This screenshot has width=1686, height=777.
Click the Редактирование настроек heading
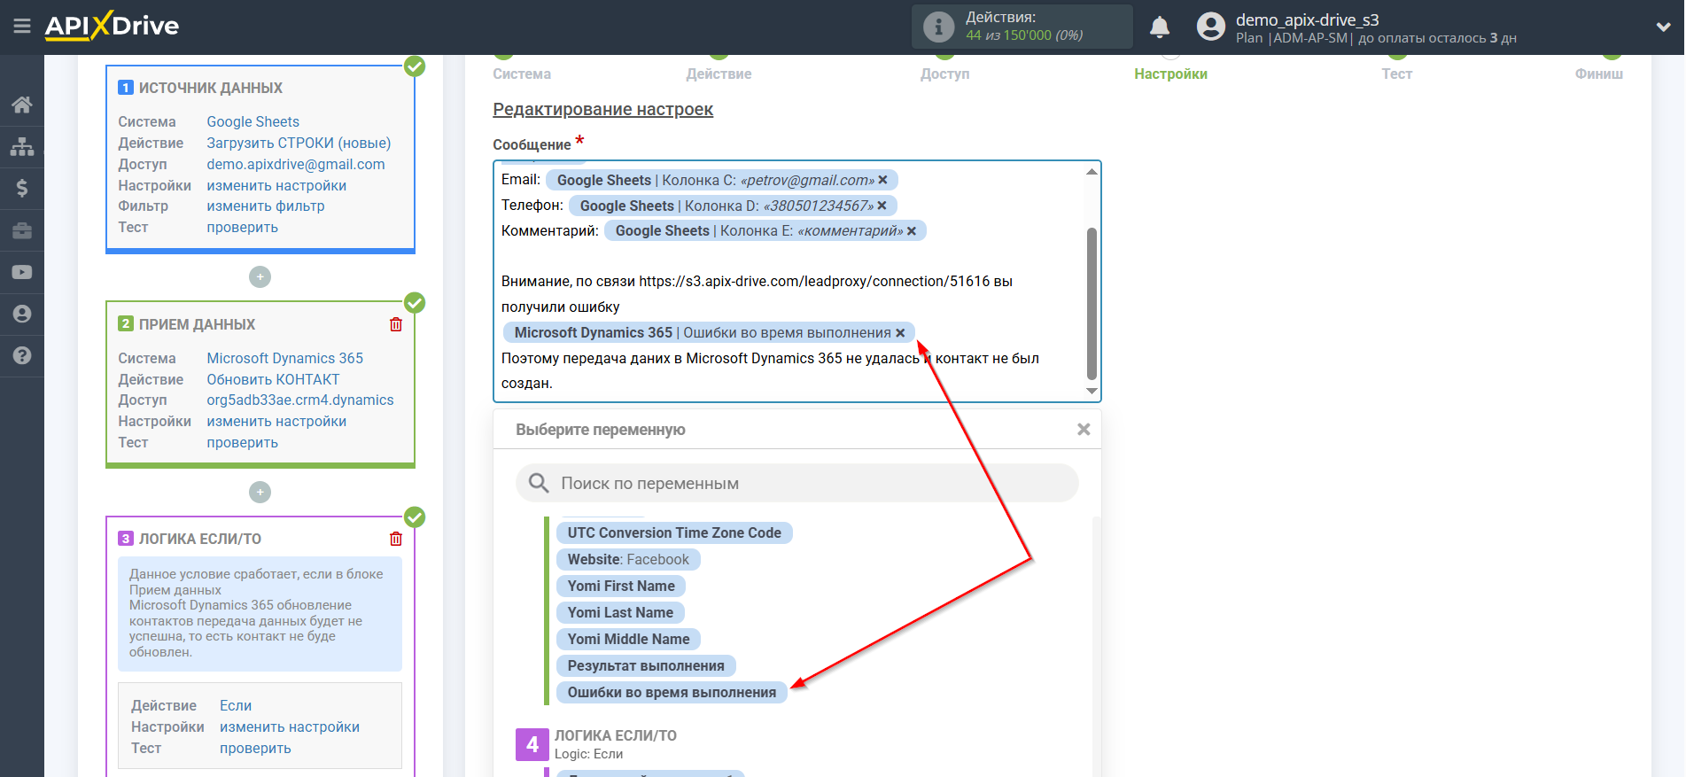coord(602,109)
